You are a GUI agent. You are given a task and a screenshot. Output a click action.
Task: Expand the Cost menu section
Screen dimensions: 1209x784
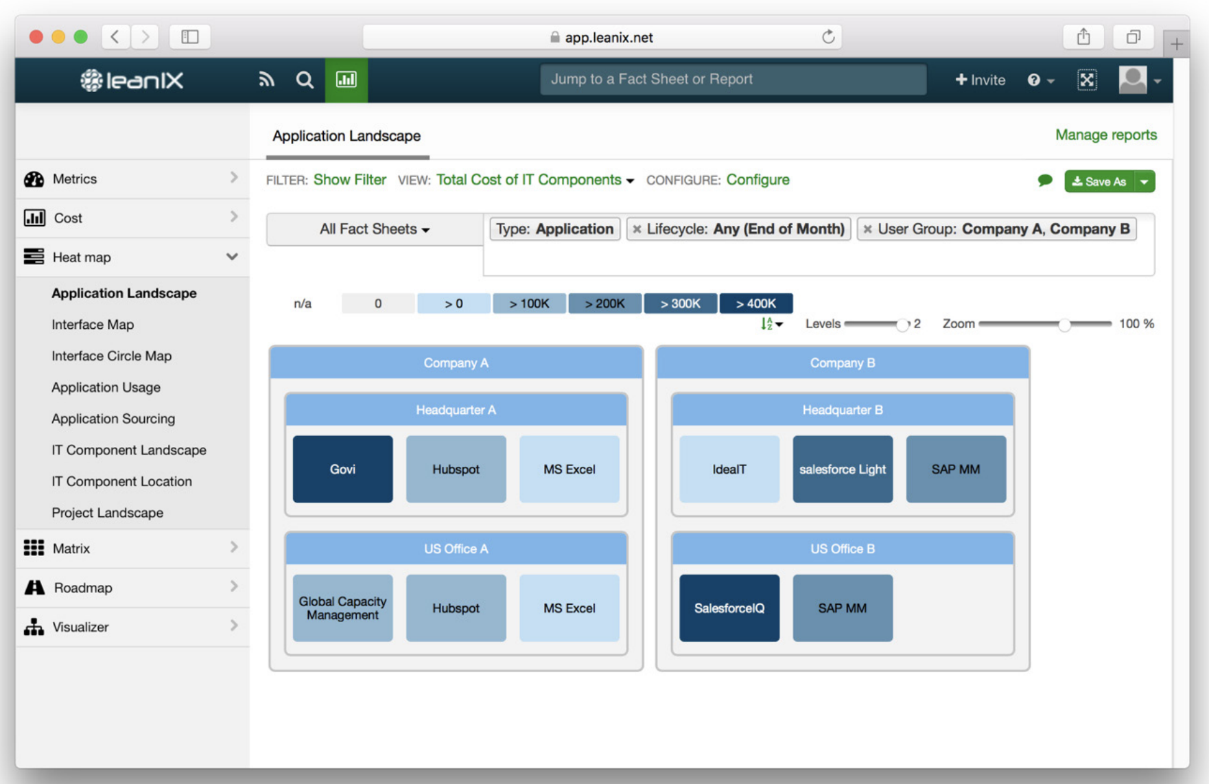234,217
